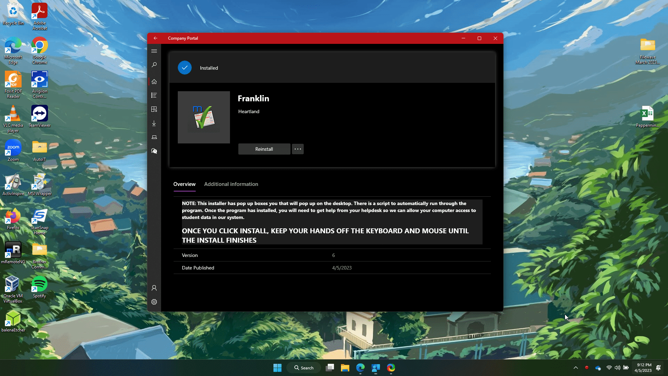The height and width of the screenshot is (376, 668).
Task: Click the Franklin app thumbnail image
Action: point(204,117)
